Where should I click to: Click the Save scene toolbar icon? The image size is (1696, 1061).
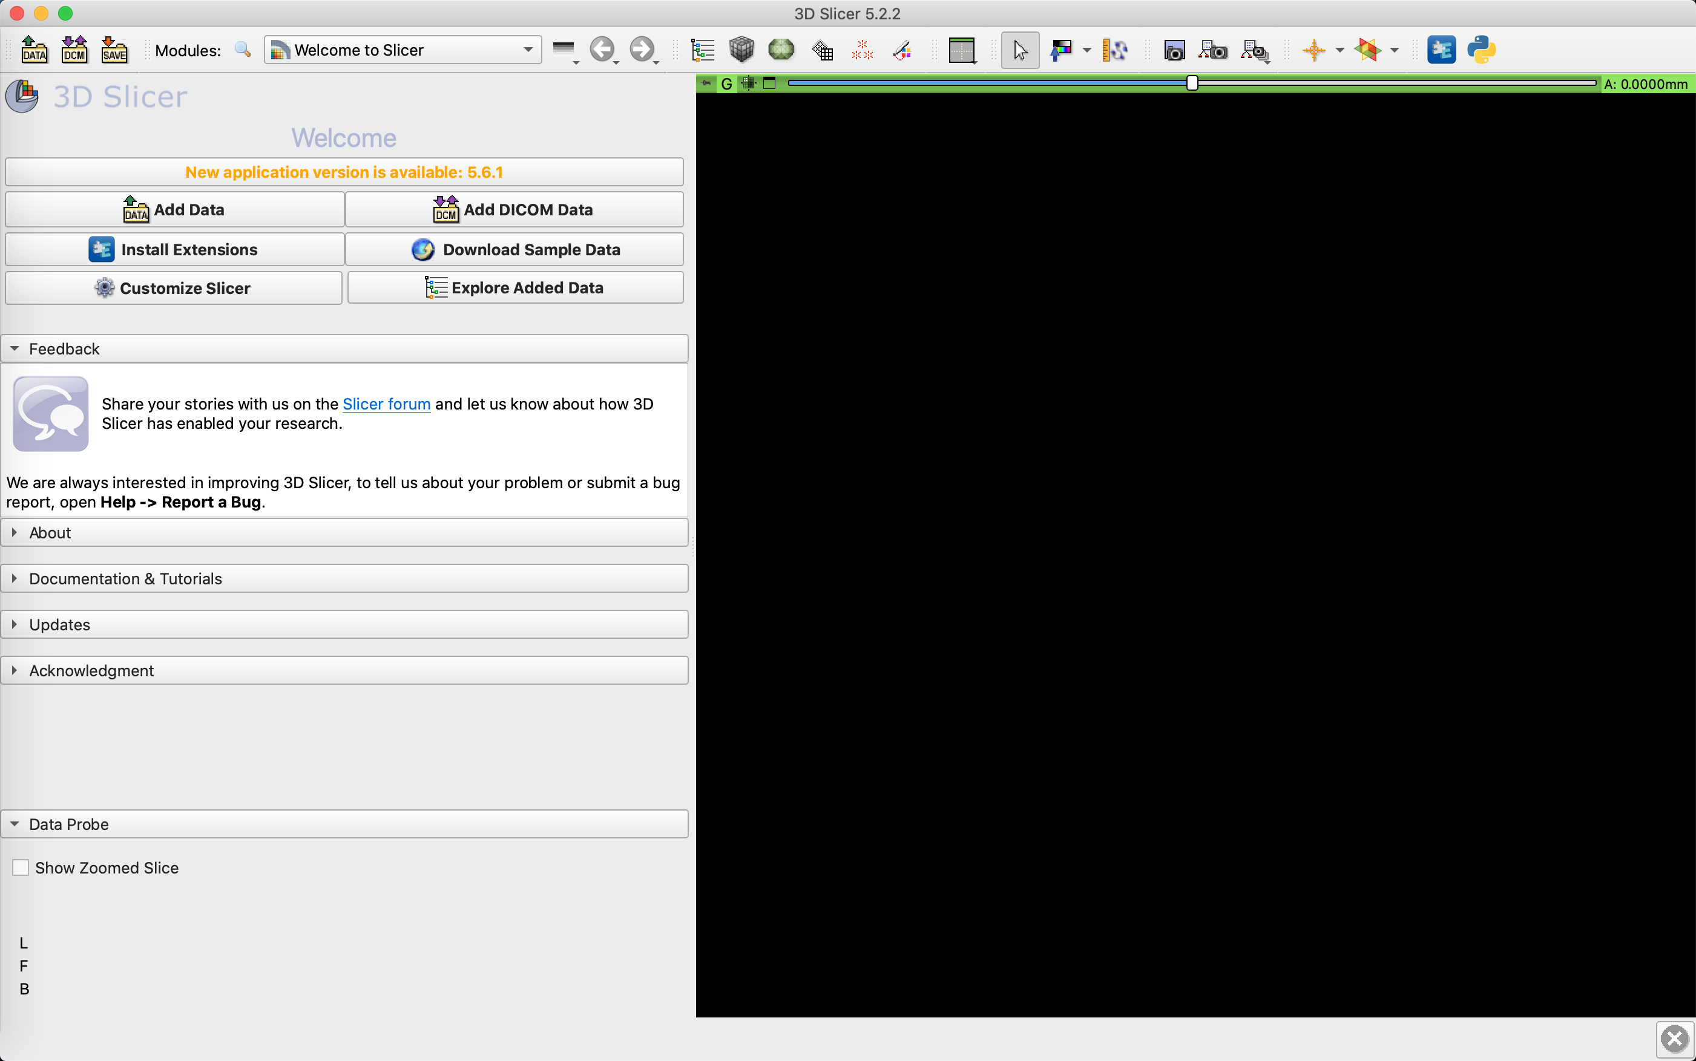click(114, 50)
